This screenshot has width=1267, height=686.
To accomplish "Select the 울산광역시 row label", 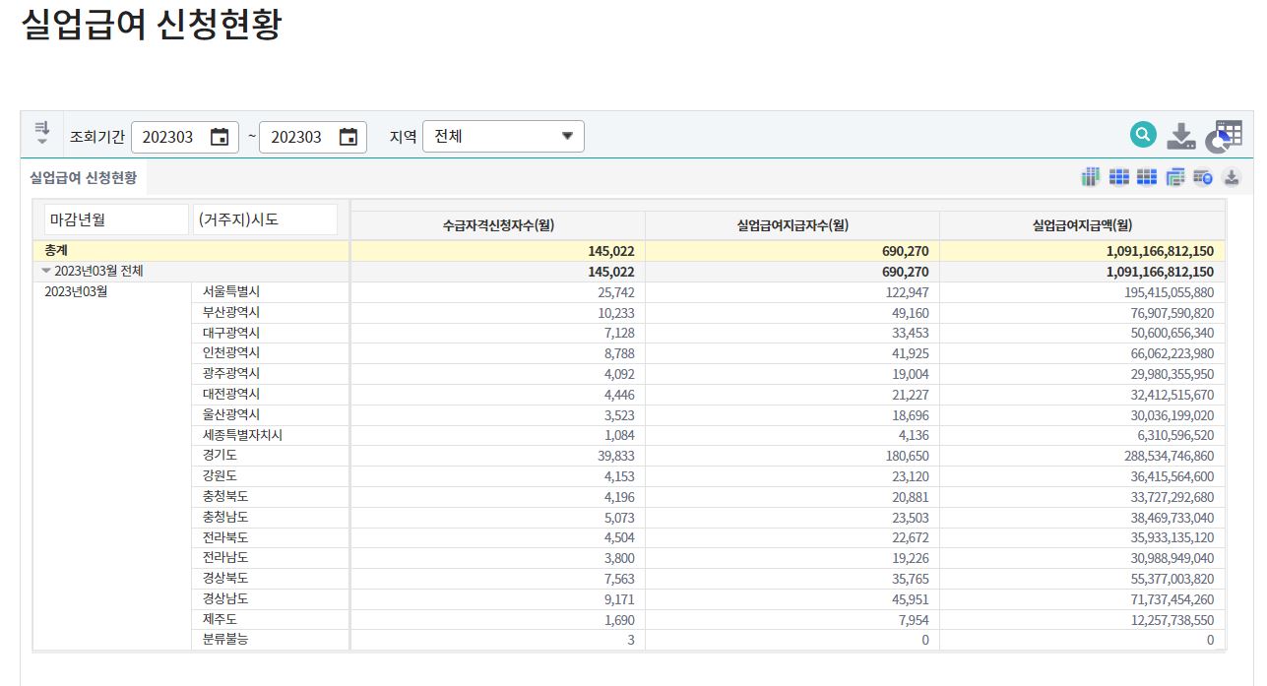I will click(231, 414).
